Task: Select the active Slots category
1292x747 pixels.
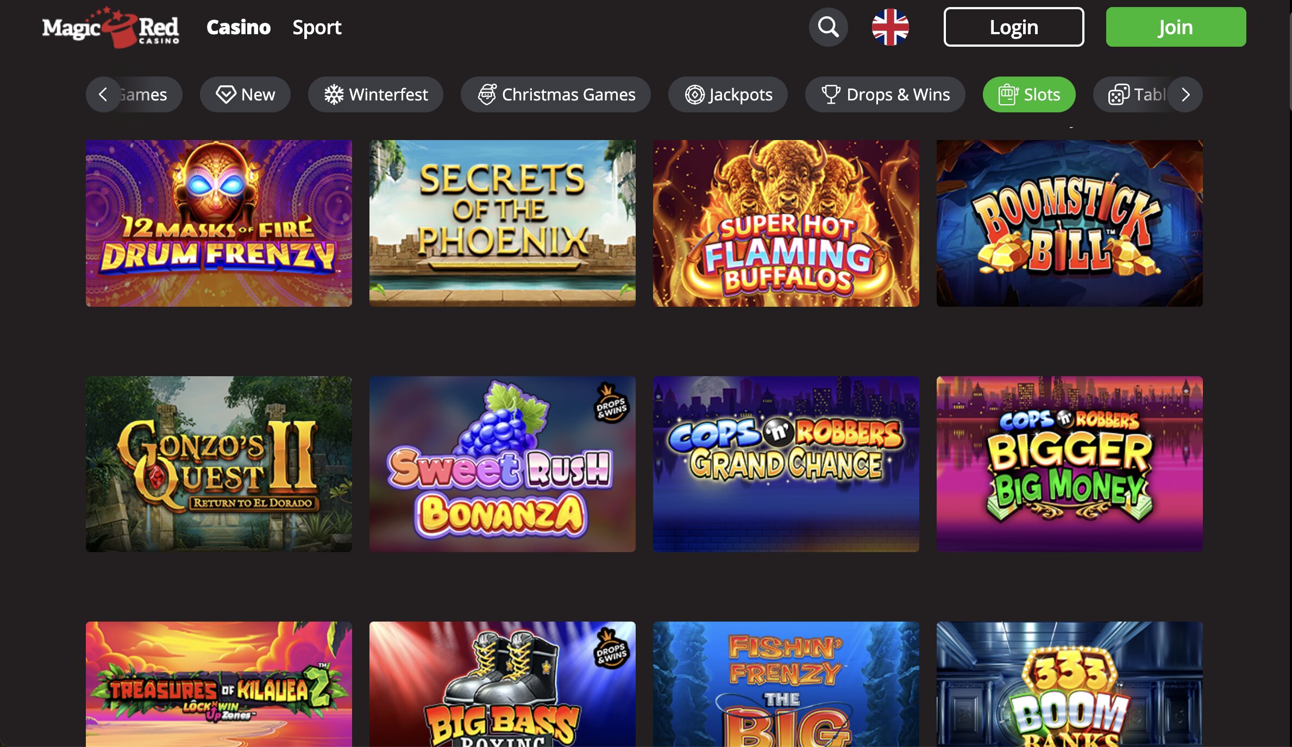Action: (x=1029, y=94)
